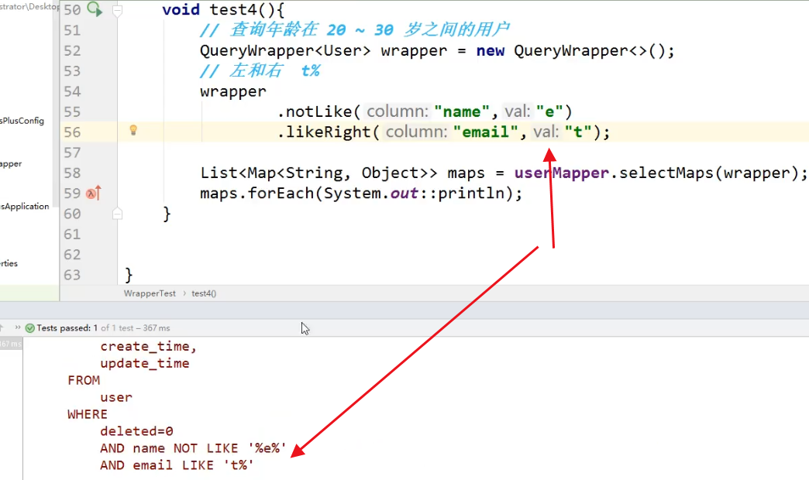Click the intention light bulb on line 56
This screenshot has width=809, height=480.
tap(133, 130)
